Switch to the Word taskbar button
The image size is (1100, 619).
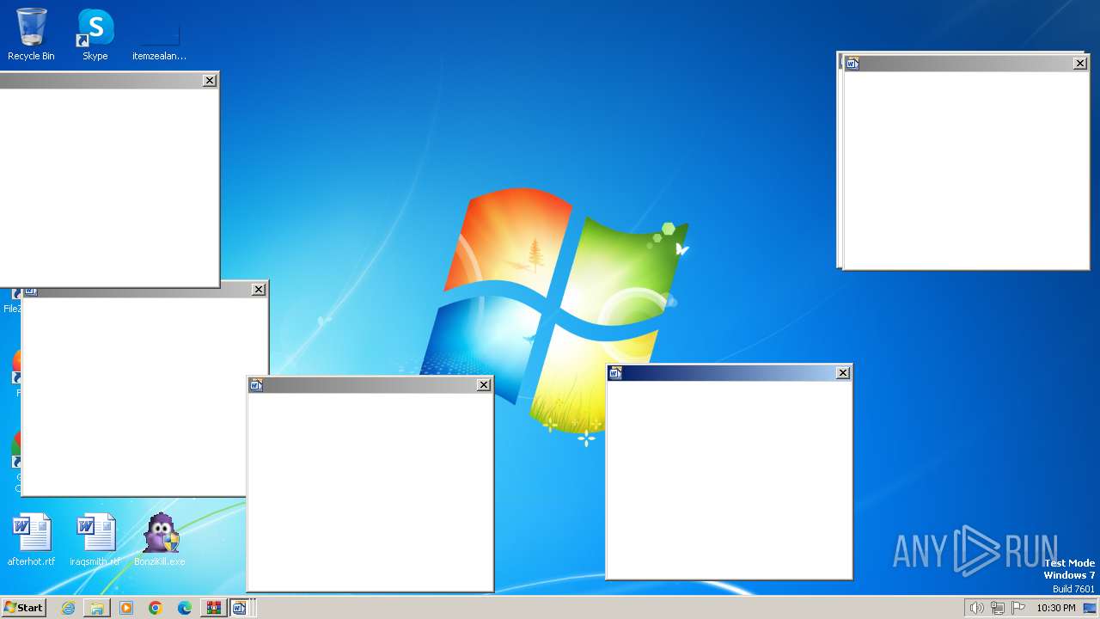(240, 608)
